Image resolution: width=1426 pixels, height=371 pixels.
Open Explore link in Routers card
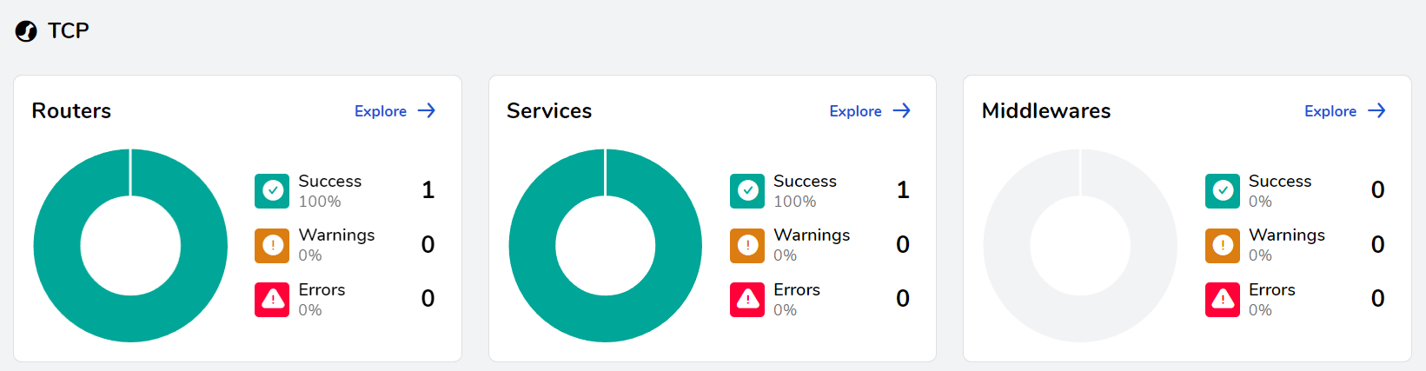381,111
